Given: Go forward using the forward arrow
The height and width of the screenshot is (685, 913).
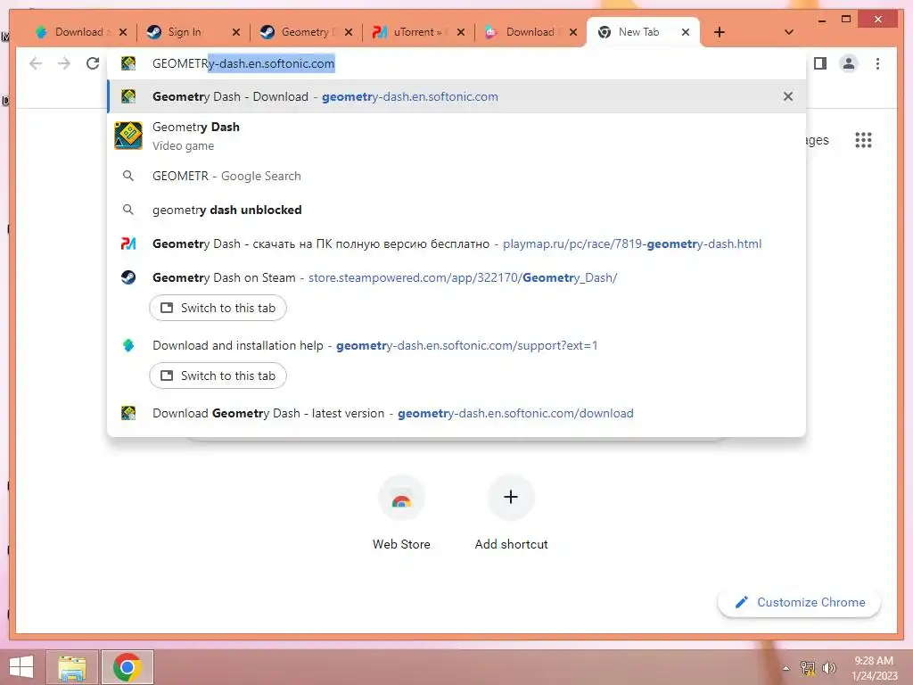Looking at the screenshot, I should pos(64,63).
